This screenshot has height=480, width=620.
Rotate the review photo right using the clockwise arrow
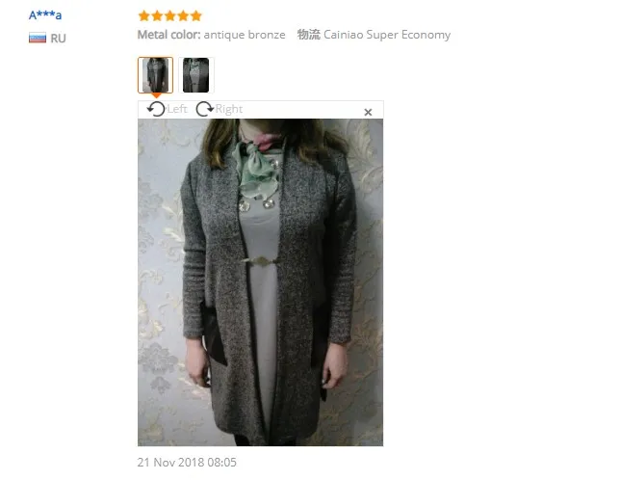point(205,109)
